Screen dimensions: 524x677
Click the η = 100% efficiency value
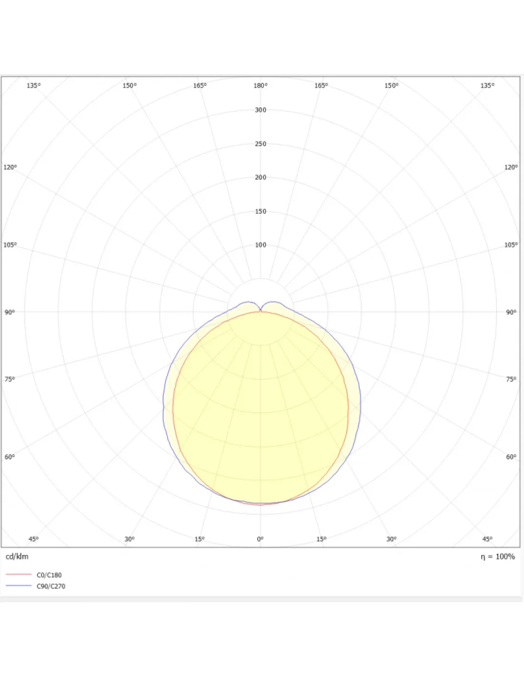pos(498,557)
